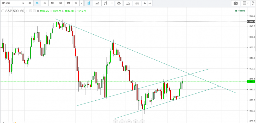256x123 pixels.
Task: Take a chart snapshot with camera
Action: 235,3
